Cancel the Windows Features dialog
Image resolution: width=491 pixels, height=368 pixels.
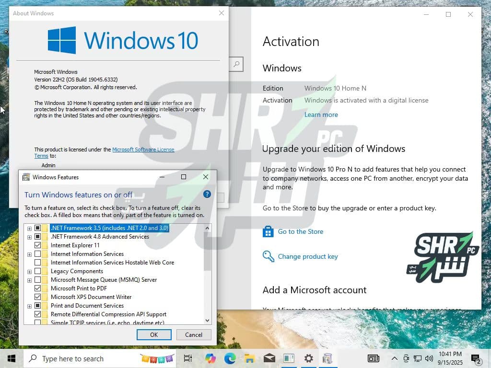[x=194, y=334]
